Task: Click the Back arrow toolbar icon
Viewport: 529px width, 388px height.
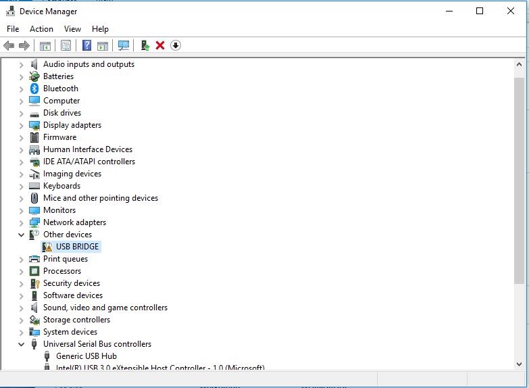Action: 9,45
